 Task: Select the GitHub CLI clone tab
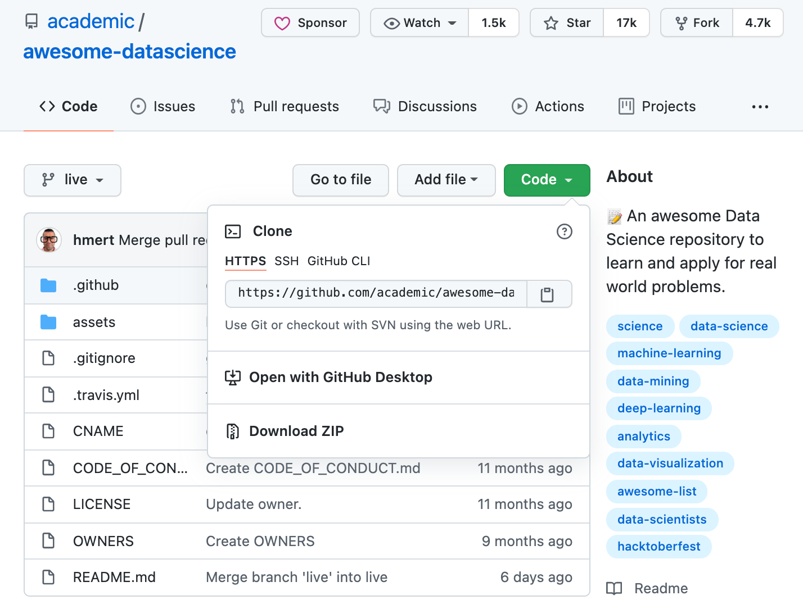pyautogui.click(x=339, y=261)
